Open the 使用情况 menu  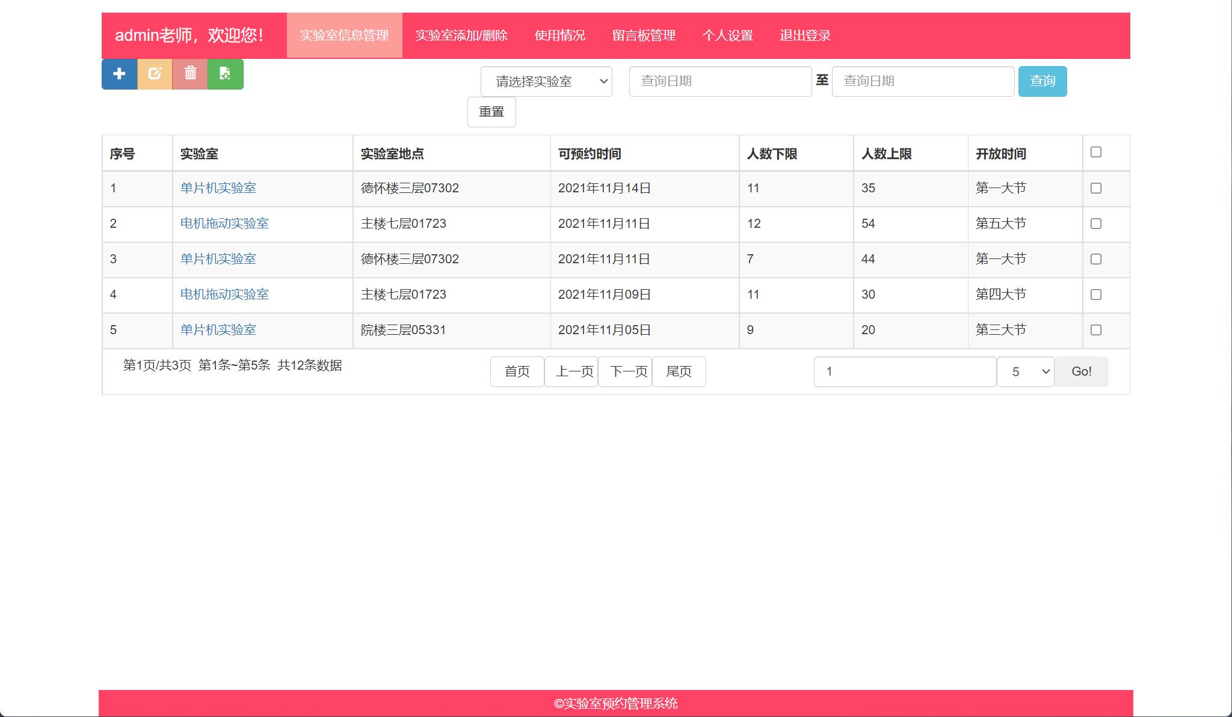pos(559,35)
